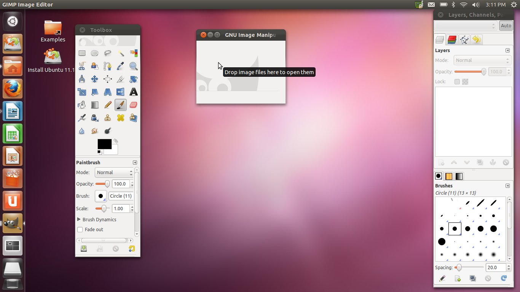Pick the Airbrush tool
The width and height of the screenshot is (520, 292).
coord(82,118)
